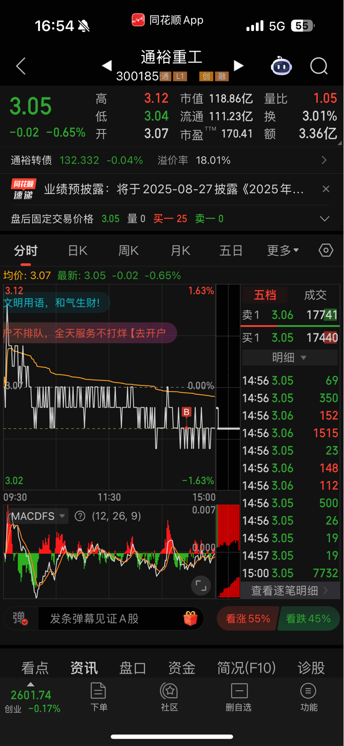Open the 简况(F10) section tab

coord(246,668)
